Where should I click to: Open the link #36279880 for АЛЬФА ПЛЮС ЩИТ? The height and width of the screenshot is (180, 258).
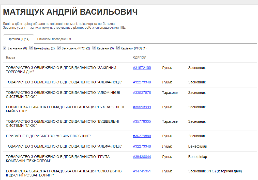(142, 136)
